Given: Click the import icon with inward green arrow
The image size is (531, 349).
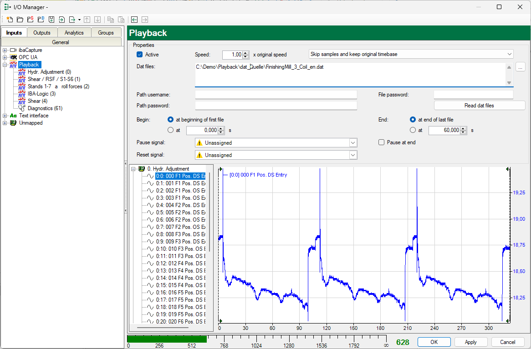Looking at the screenshot, I should click(61, 20).
